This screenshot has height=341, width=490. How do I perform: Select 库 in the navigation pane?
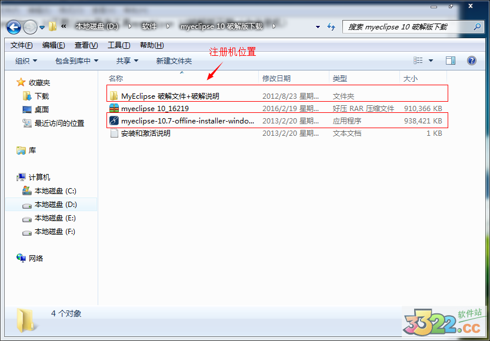pos(26,151)
